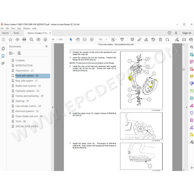This screenshot has height=194, width=194.
Task: Close the Bookmarks panel
Action: coord(47,46)
